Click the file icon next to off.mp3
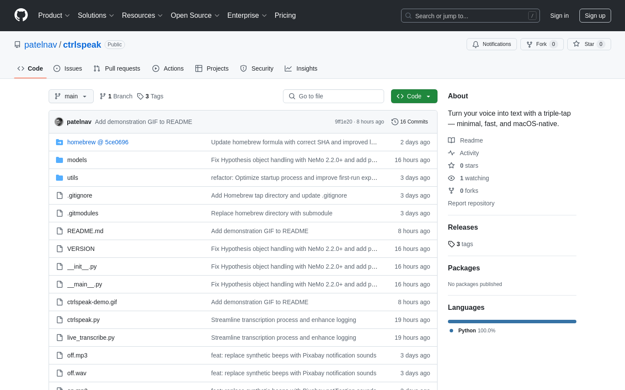 [x=59, y=355]
